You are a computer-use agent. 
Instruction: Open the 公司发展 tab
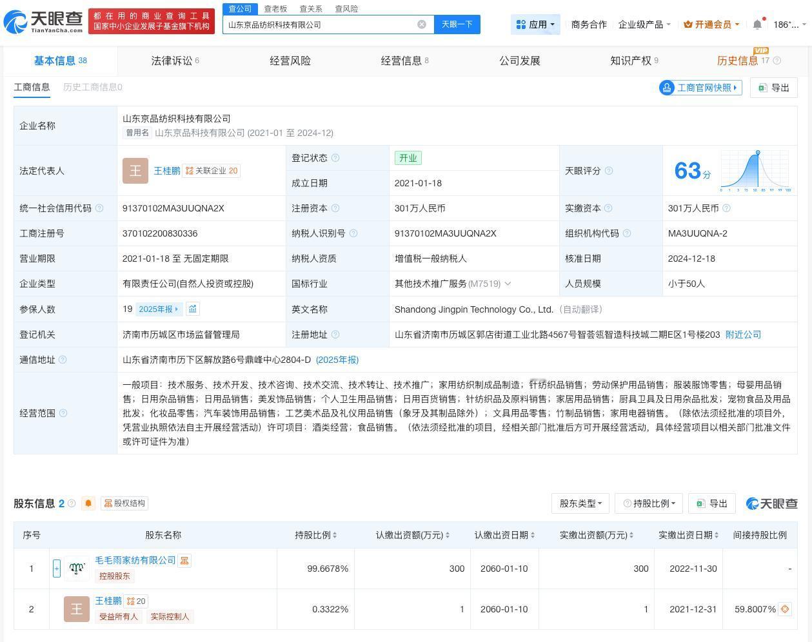[520, 61]
